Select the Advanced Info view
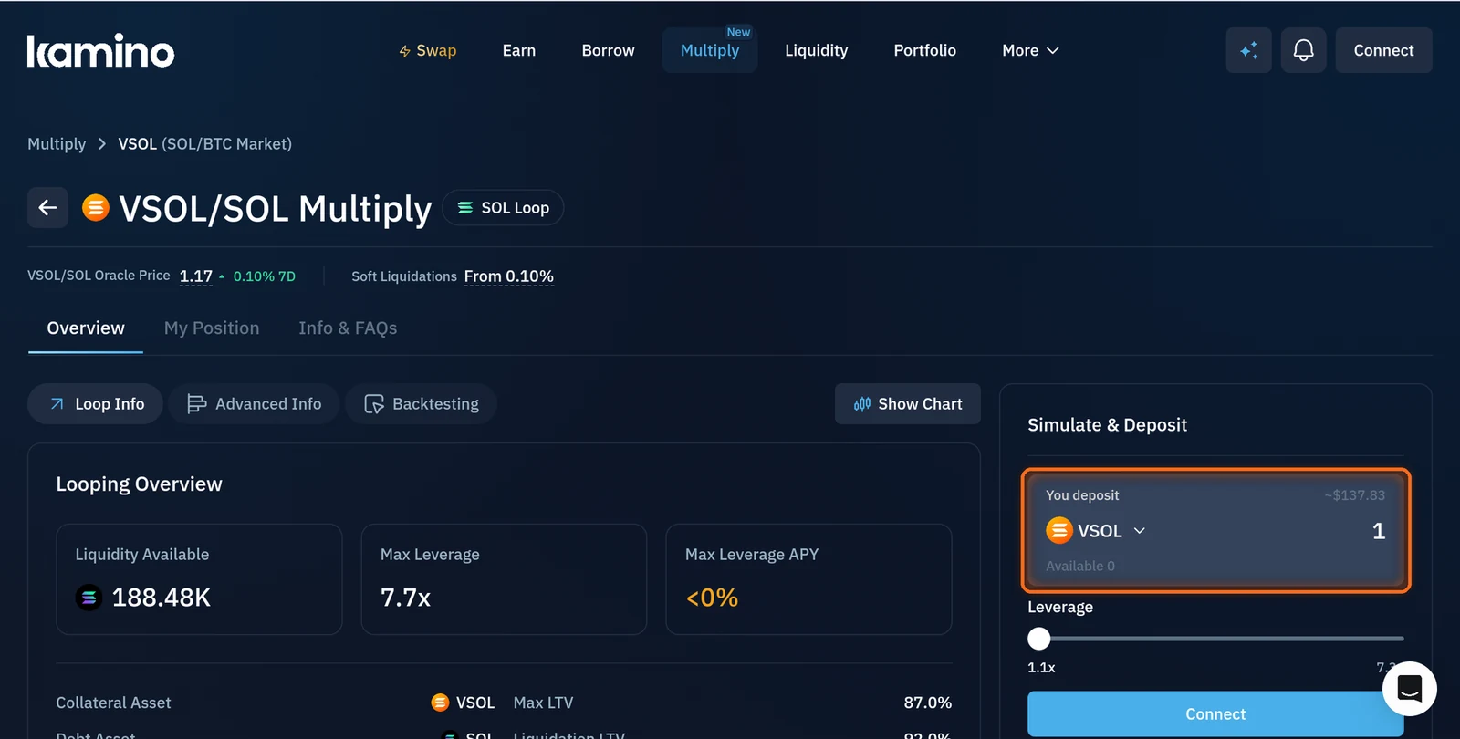 pyautogui.click(x=254, y=403)
